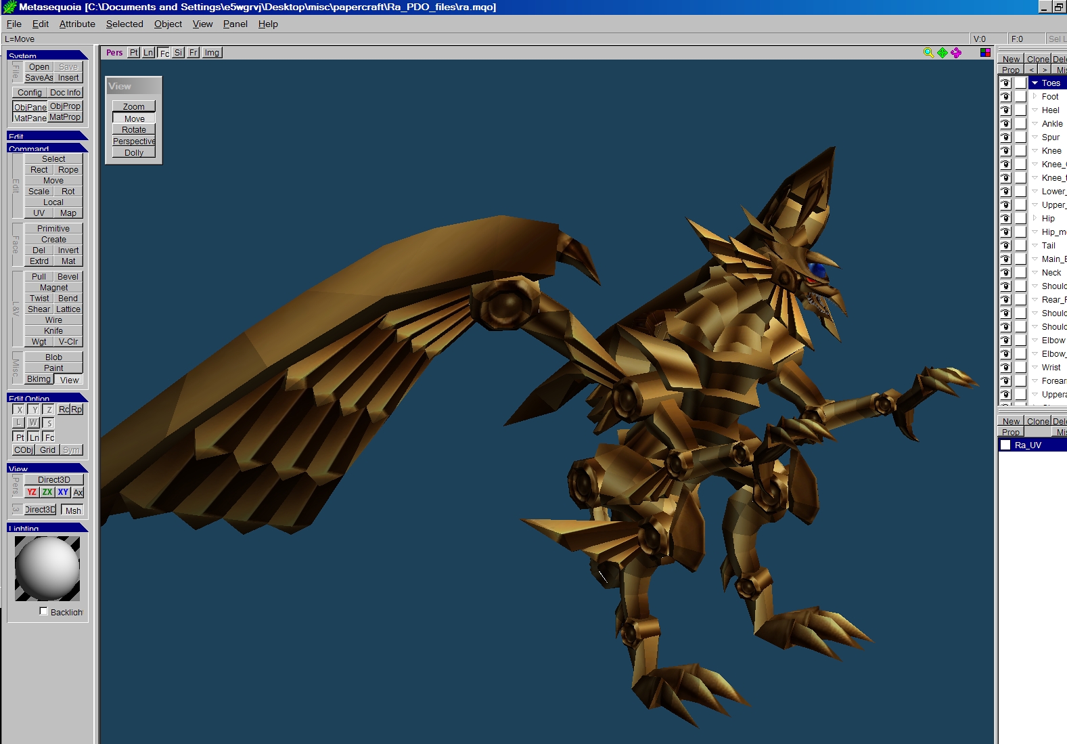The image size is (1067, 744).
Task: Open the Attribute menu
Action: pos(77,24)
